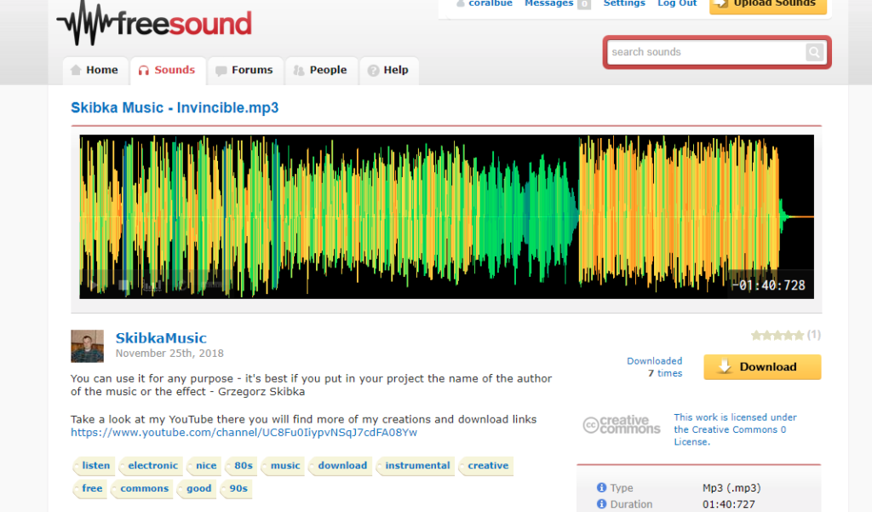Click the -01:40:728 time display
The image size is (872, 512).
[x=769, y=285]
